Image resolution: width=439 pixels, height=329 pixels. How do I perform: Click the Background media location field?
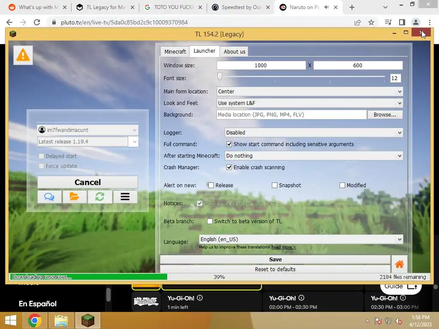291,115
